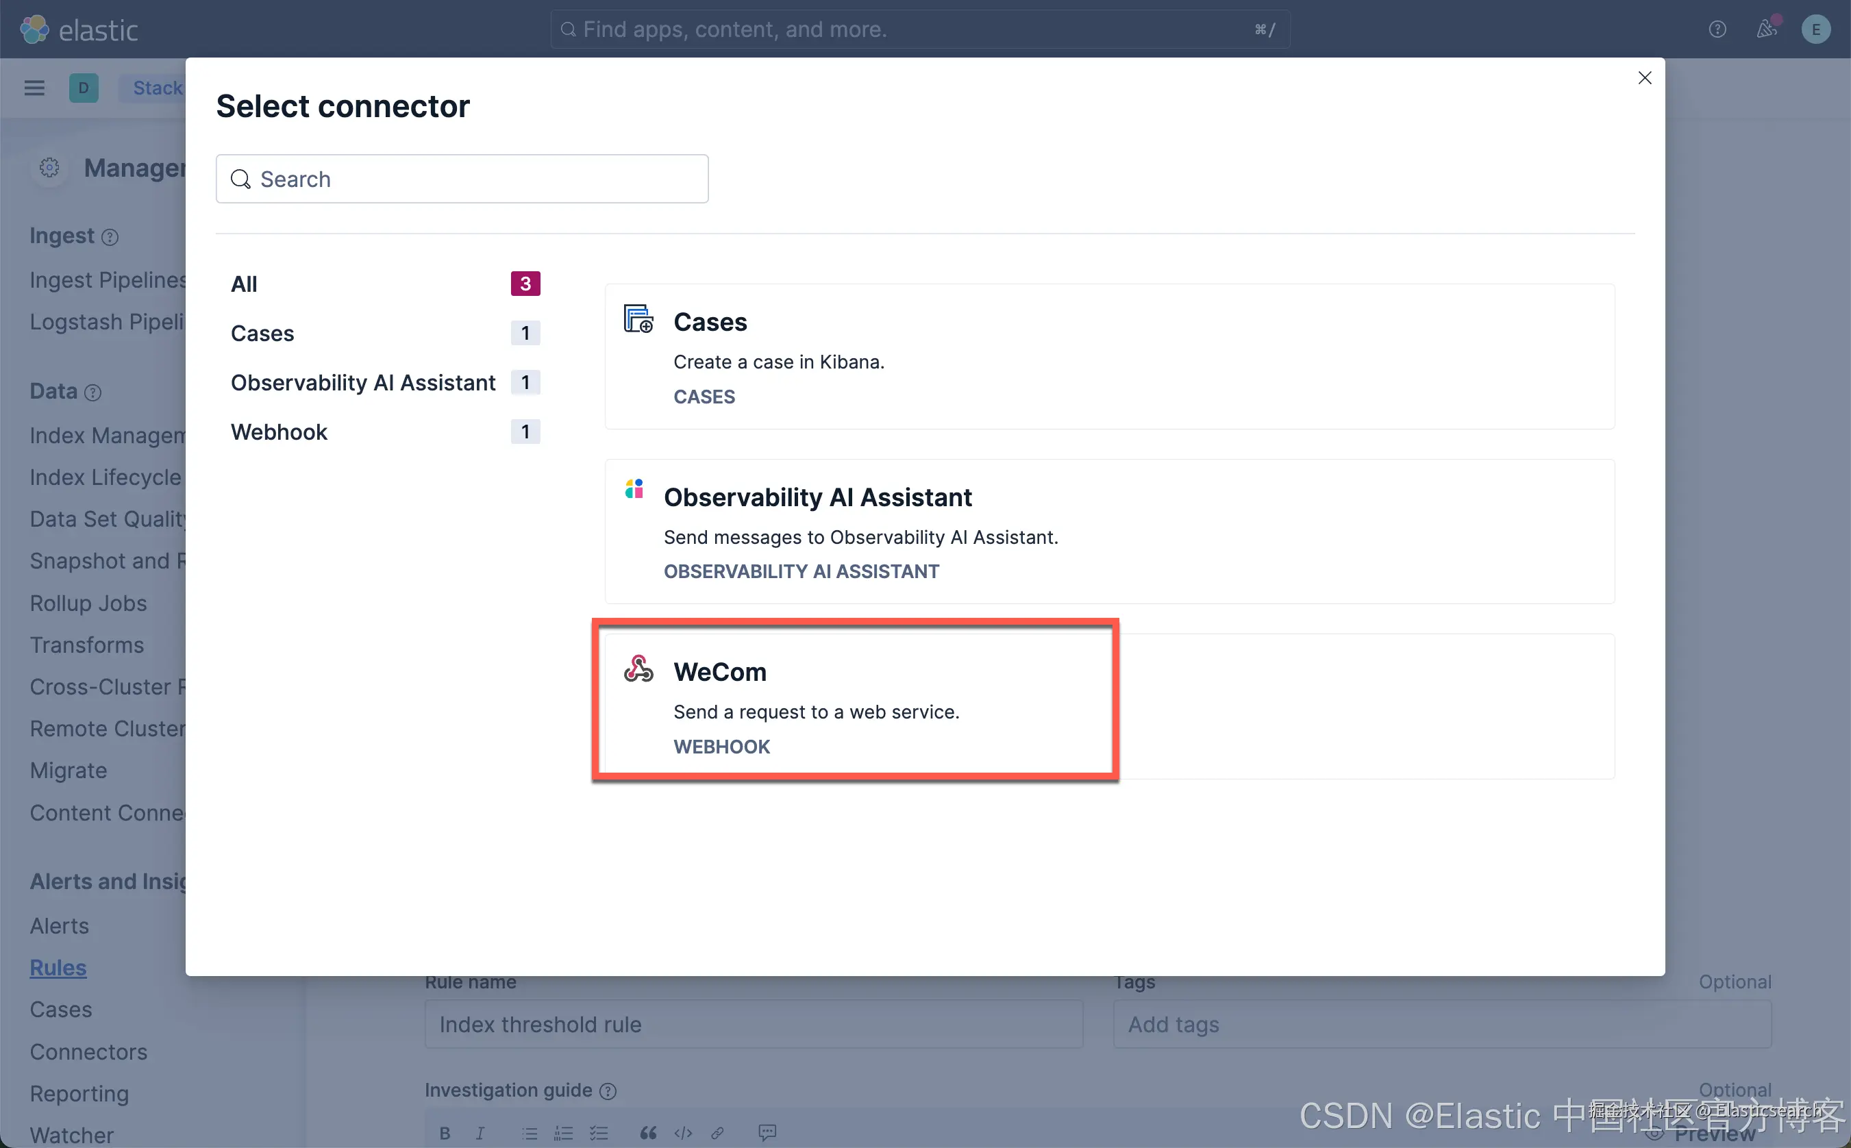1851x1148 pixels.
Task: Choose the Cases connector card
Action: [1108, 357]
